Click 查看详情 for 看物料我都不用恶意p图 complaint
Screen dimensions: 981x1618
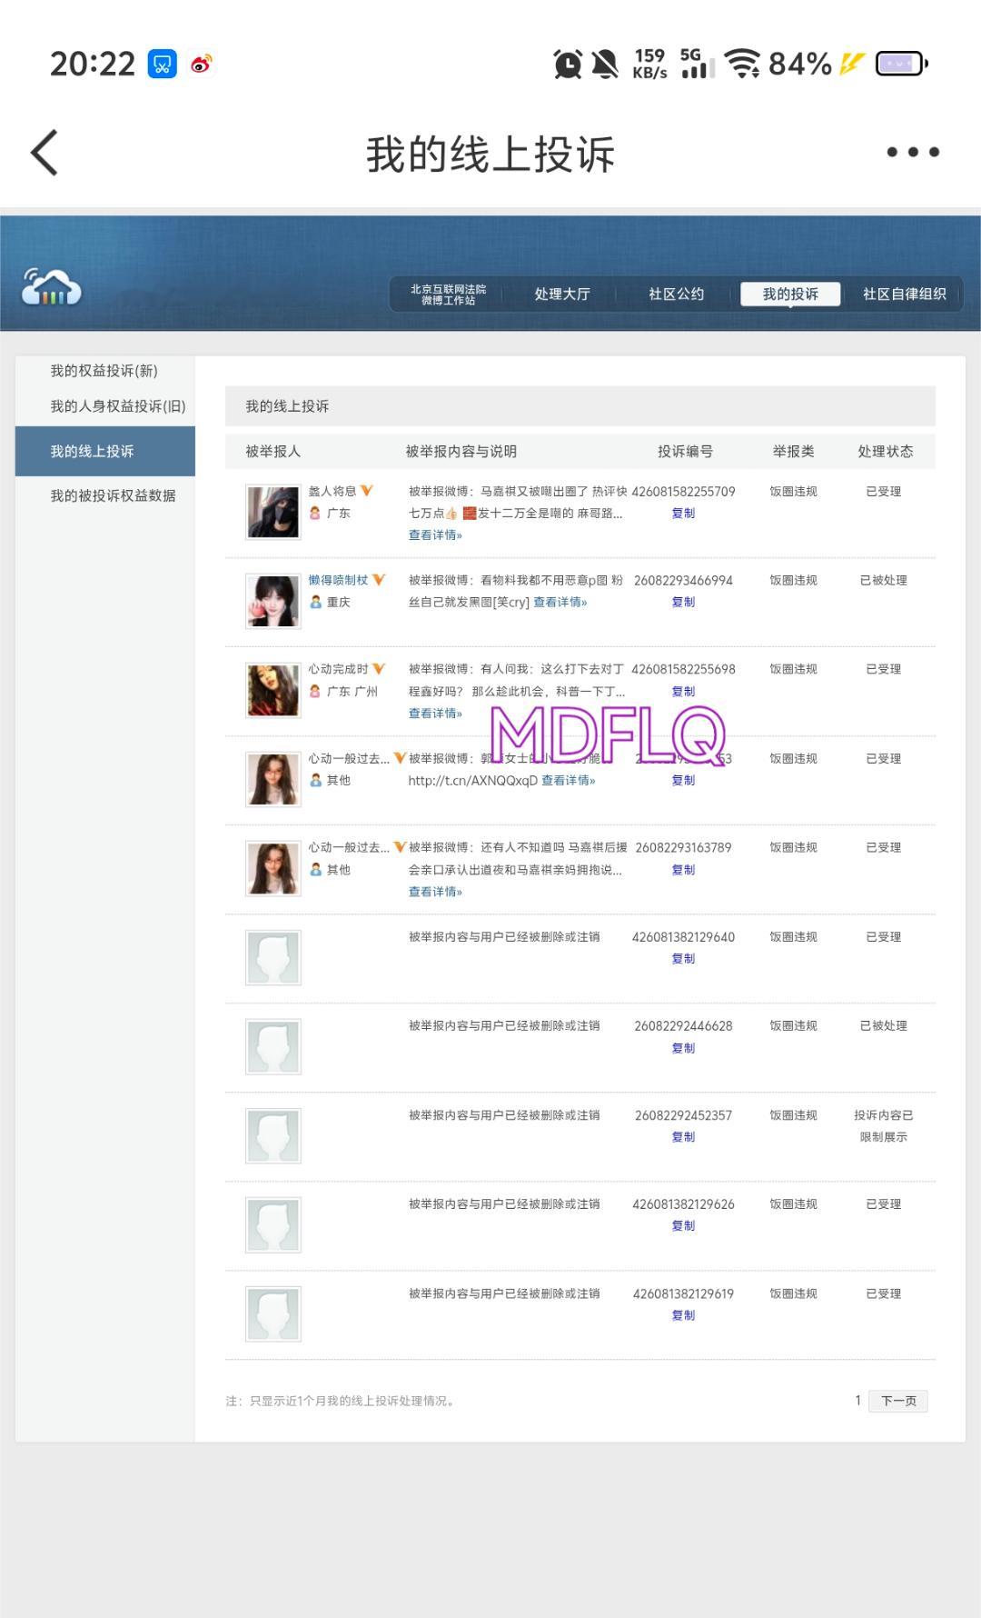coord(560,602)
